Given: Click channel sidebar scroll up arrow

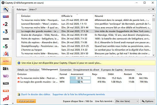Looking at the screenshot, I should (13, 7).
